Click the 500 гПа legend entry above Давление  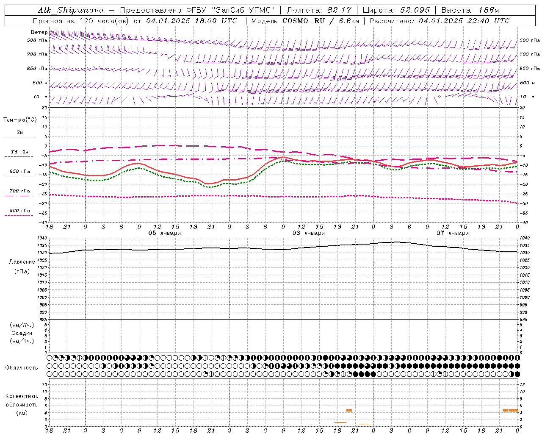coord(20,211)
